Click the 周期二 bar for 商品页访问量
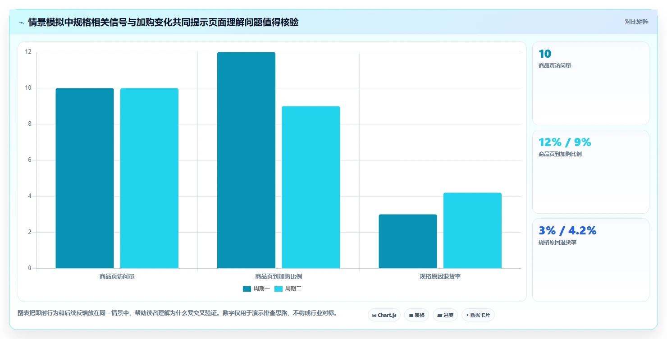 click(149, 178)
